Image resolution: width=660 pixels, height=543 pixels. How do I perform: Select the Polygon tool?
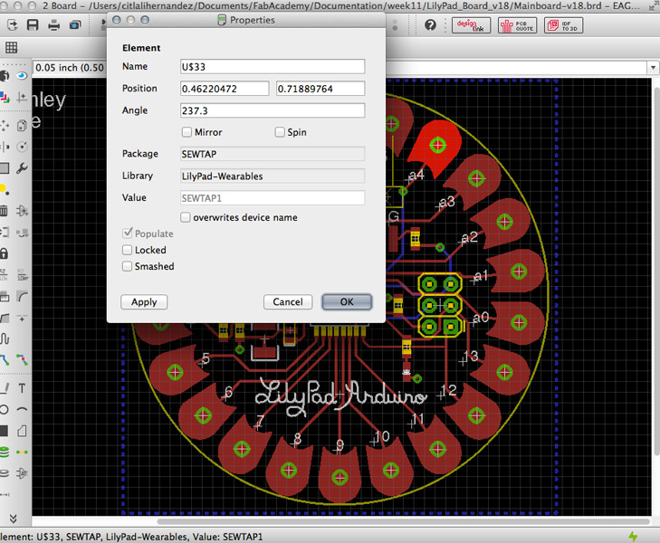click(22, 431)
